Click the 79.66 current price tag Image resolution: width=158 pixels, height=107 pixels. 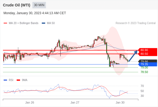(148, 61)
